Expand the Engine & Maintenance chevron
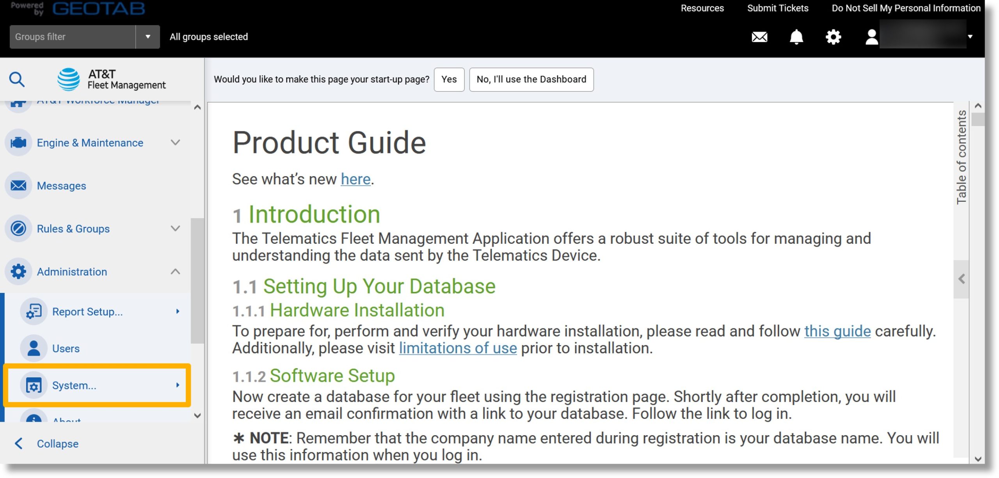The image size is (999, 478). coord(175,143)
